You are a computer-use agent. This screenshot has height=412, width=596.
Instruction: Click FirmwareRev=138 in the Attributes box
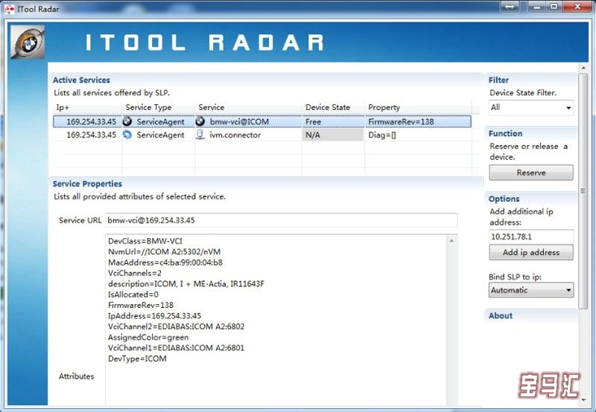pyautogui.click(x=141, y=305)
